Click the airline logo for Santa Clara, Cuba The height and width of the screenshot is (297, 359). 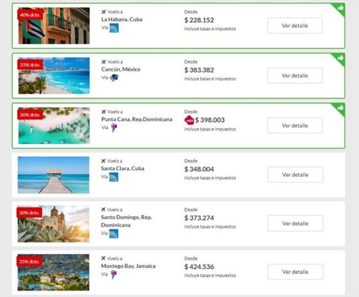[114, 177]
